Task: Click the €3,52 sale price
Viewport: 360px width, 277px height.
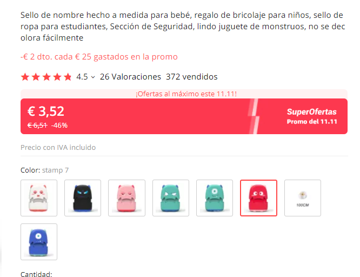Action: click(x=46, y=111)
